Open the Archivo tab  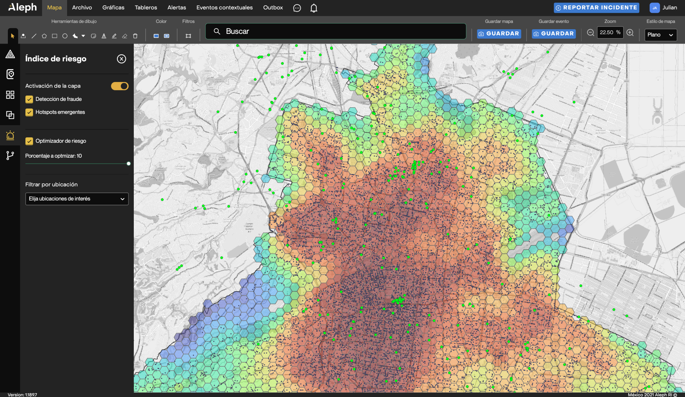click(82, 7)
